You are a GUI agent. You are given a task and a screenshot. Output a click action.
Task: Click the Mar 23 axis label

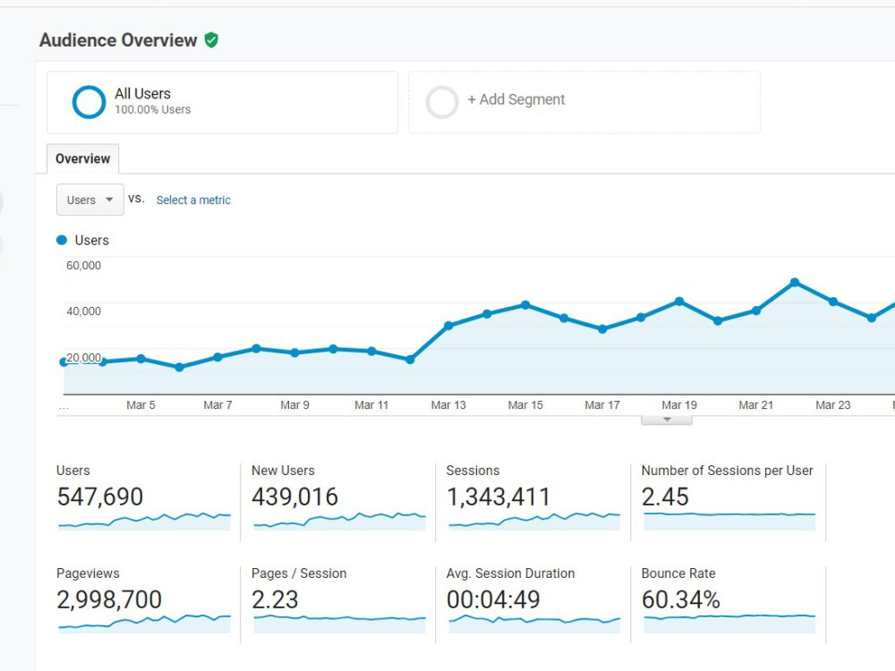point(832,405)
